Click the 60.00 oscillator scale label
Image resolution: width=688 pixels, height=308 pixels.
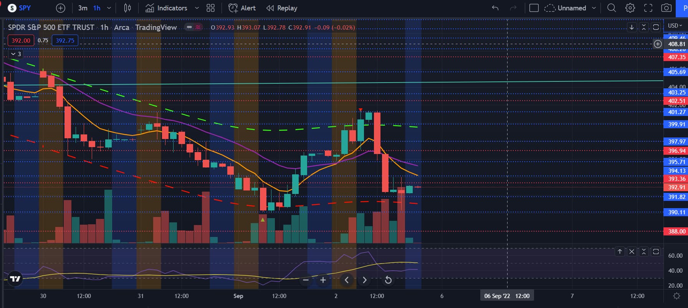pyautogui.click(x=675, y=255)
